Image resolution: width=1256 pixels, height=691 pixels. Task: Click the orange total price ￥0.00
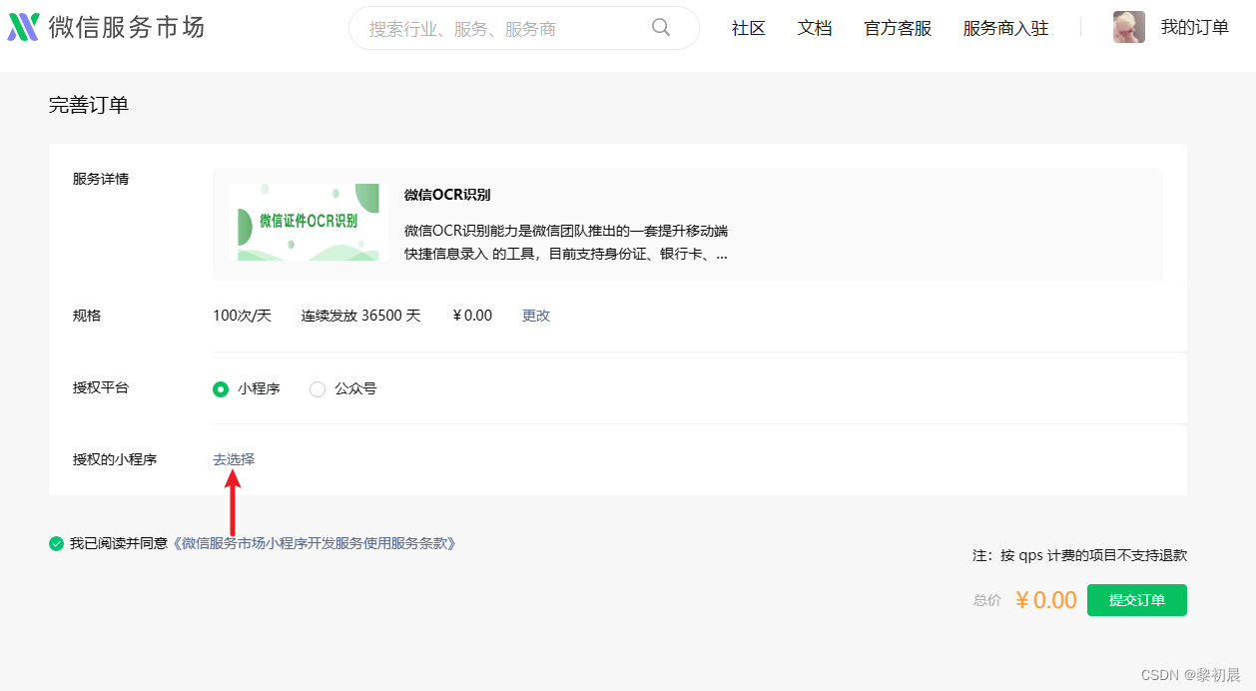1046,600
